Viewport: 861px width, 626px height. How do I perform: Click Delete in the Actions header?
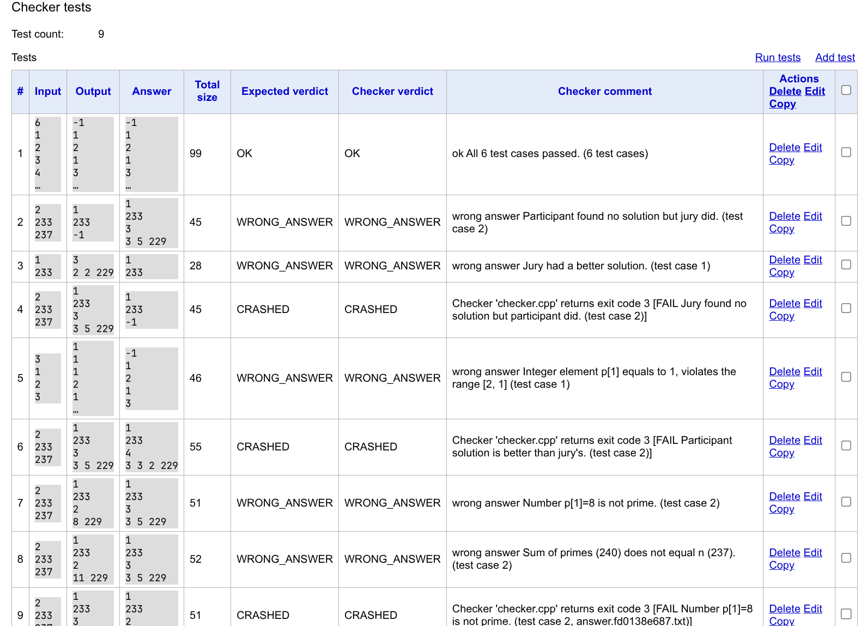785,92
